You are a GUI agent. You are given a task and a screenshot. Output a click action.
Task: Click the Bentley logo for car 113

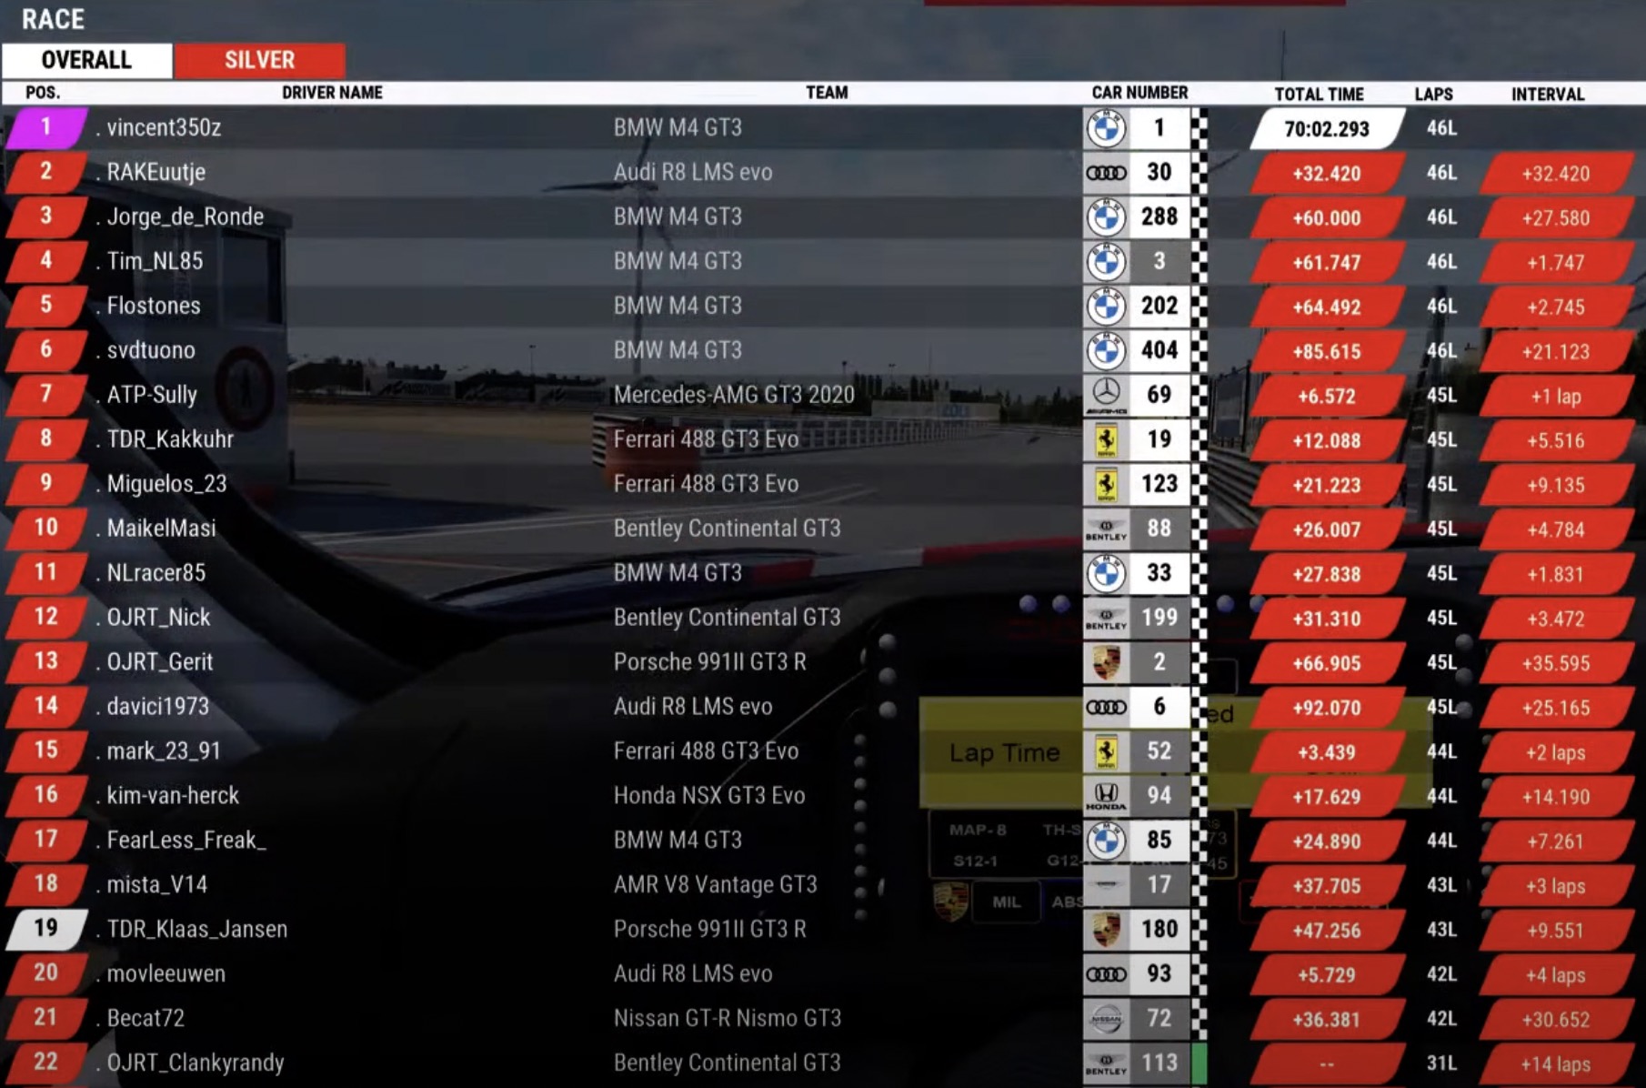click(1106, 1064)
